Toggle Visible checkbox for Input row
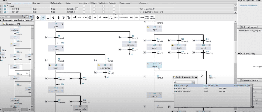Screen dimensions: 262x112 click(103, 6)
